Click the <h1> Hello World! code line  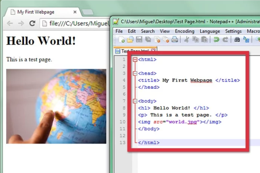173,108
